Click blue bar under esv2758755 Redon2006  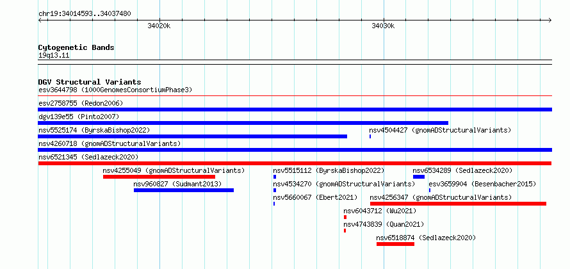click(x=295, y=110)
